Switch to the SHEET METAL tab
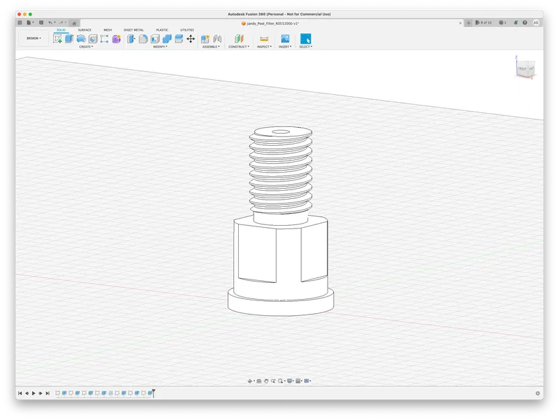This screenshot has width=559, height=420. coord(133,30)
